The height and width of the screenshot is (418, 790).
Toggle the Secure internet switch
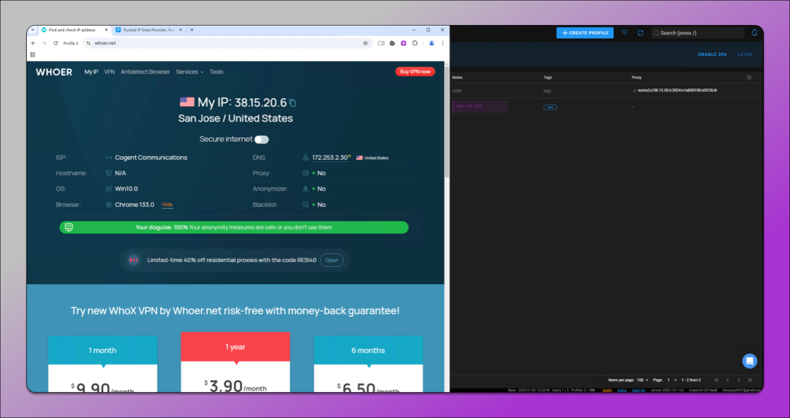262,139
